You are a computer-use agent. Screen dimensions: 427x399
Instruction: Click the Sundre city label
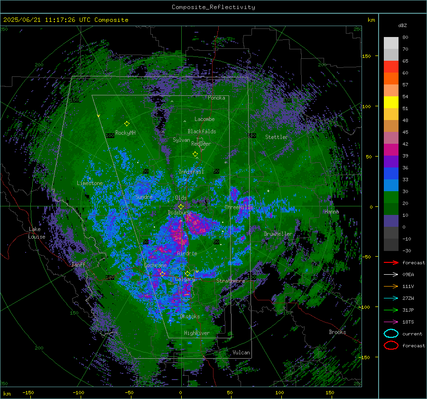pos(144,196)
